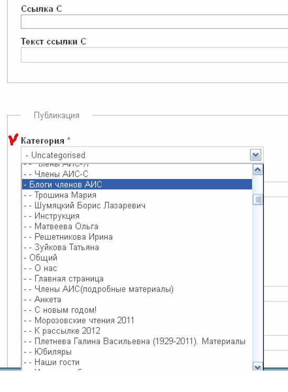Select Главная страница option
The width and height of the screenshot is (288, 392).
coord(137,278)
